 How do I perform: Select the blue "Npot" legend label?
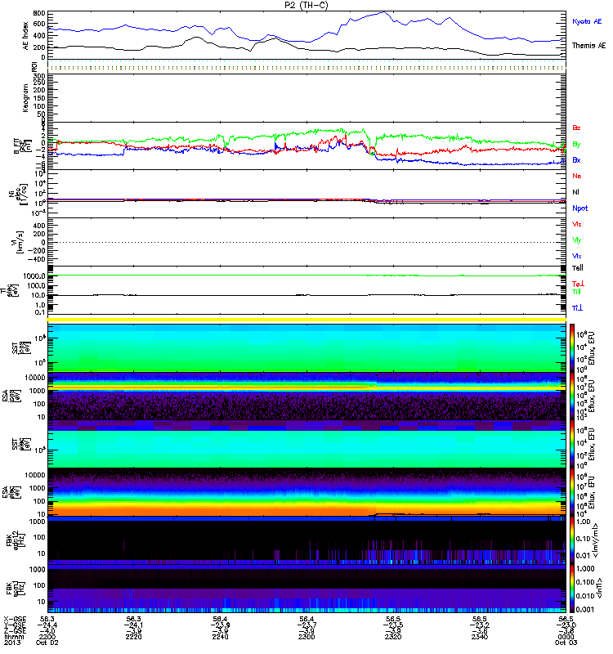pyautogui.click(x=579, y=208)
